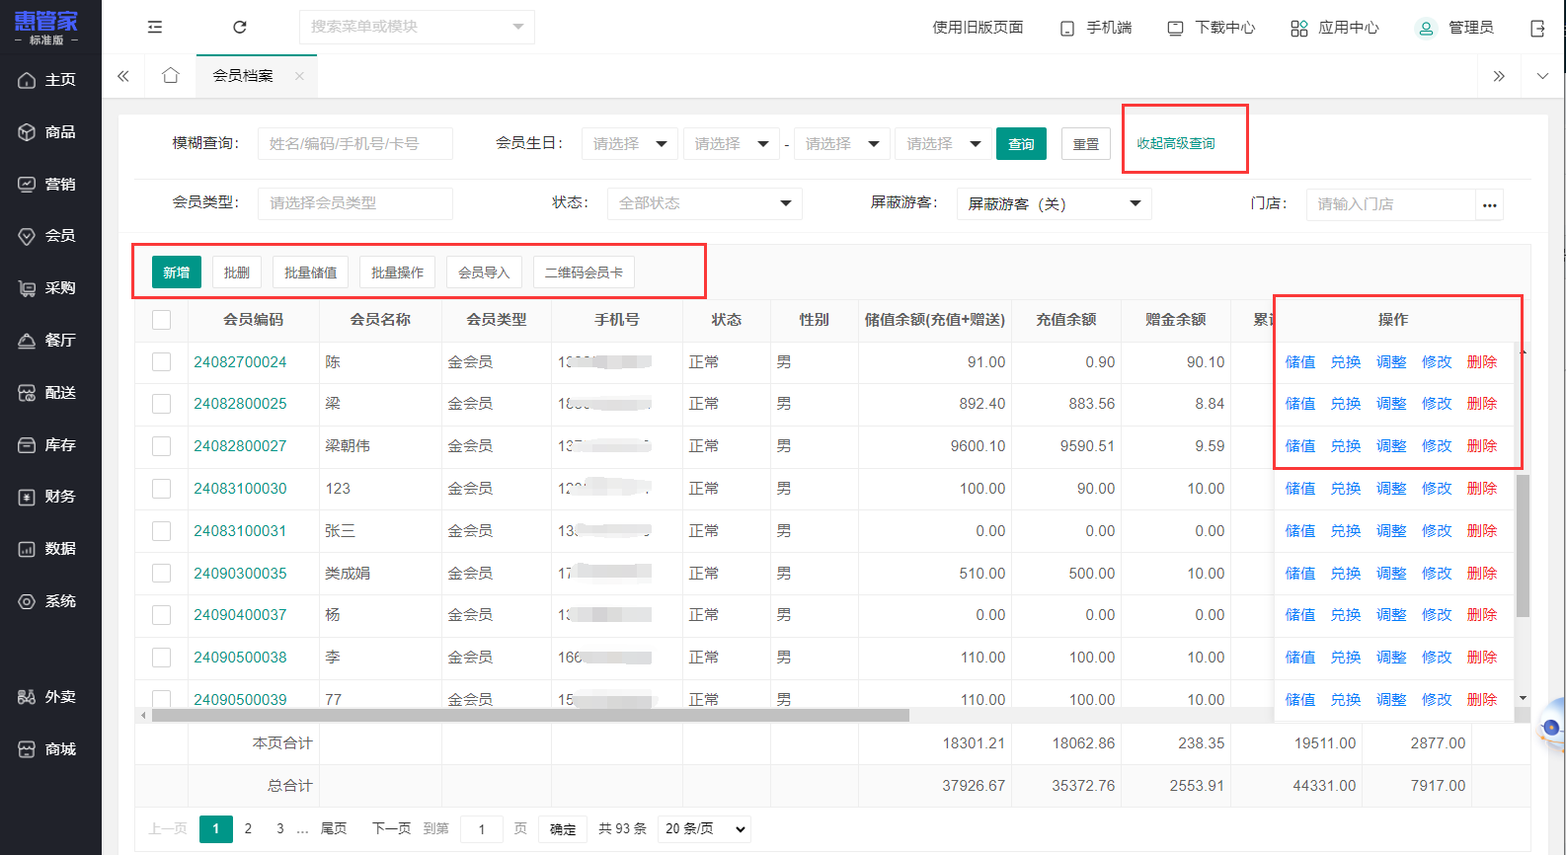Check the row for member 24090400037
Screen dimensions: 1566x855
click(162, 615)
